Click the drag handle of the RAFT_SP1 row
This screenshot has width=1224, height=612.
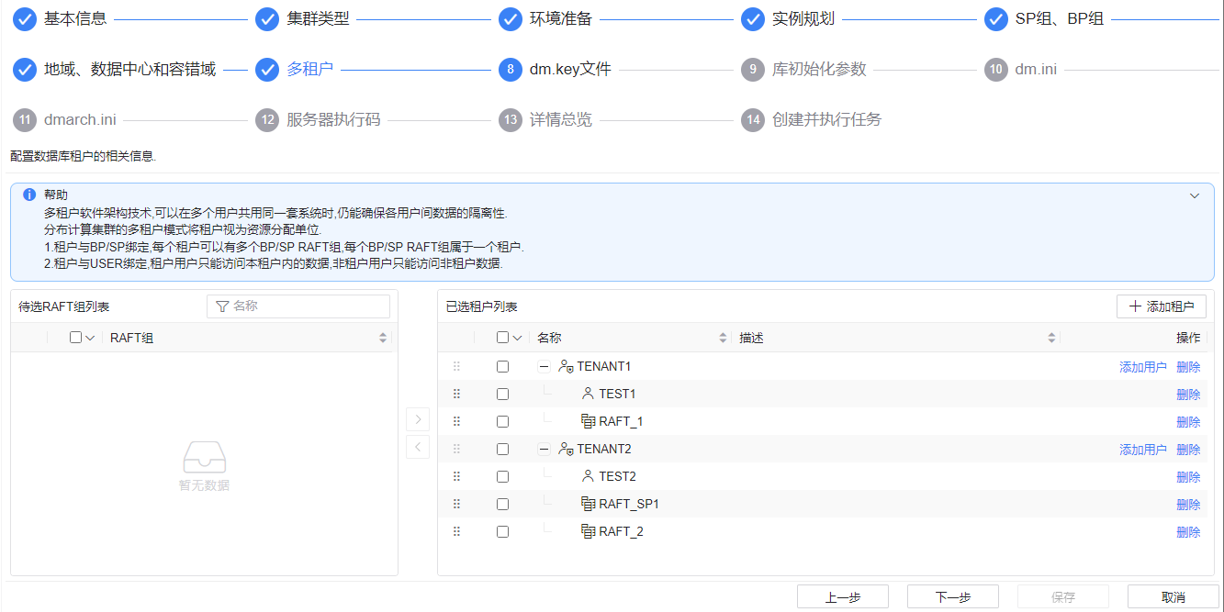456,504
